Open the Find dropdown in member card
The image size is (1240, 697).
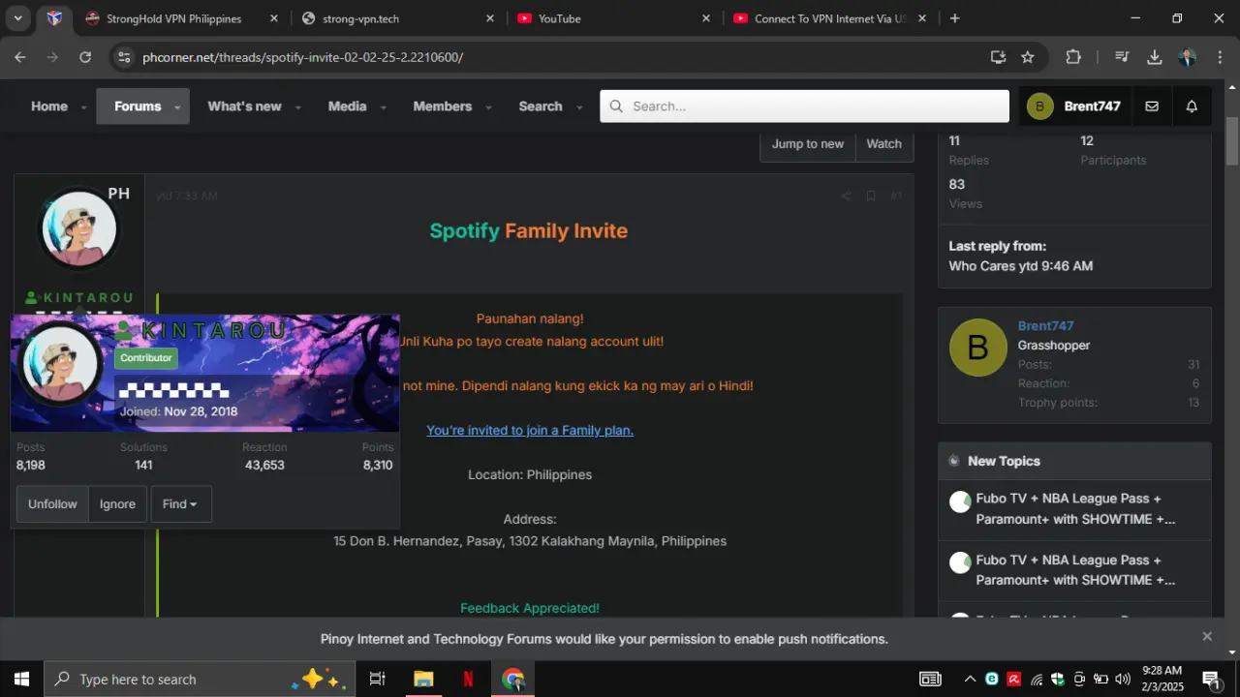(181, 504)
